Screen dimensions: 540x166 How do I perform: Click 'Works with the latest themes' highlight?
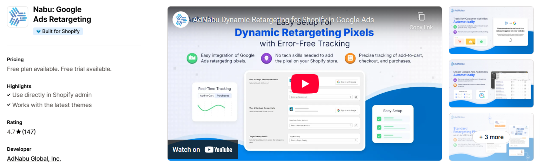coord(52,105)
